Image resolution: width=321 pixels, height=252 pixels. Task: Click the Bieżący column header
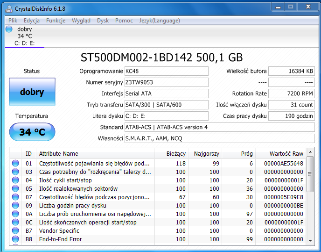tap(171, 153)
